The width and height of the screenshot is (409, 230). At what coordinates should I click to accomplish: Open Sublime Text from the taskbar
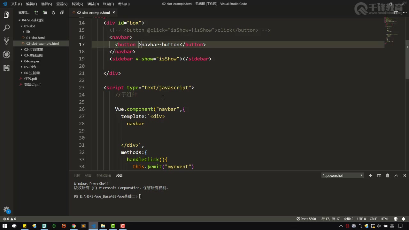pos(83,226)
